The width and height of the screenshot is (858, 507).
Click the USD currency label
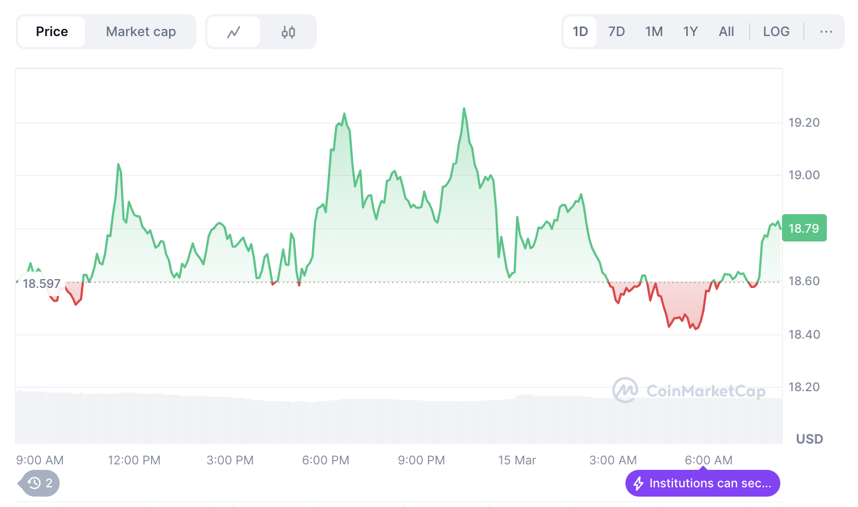tap(809, 439)
